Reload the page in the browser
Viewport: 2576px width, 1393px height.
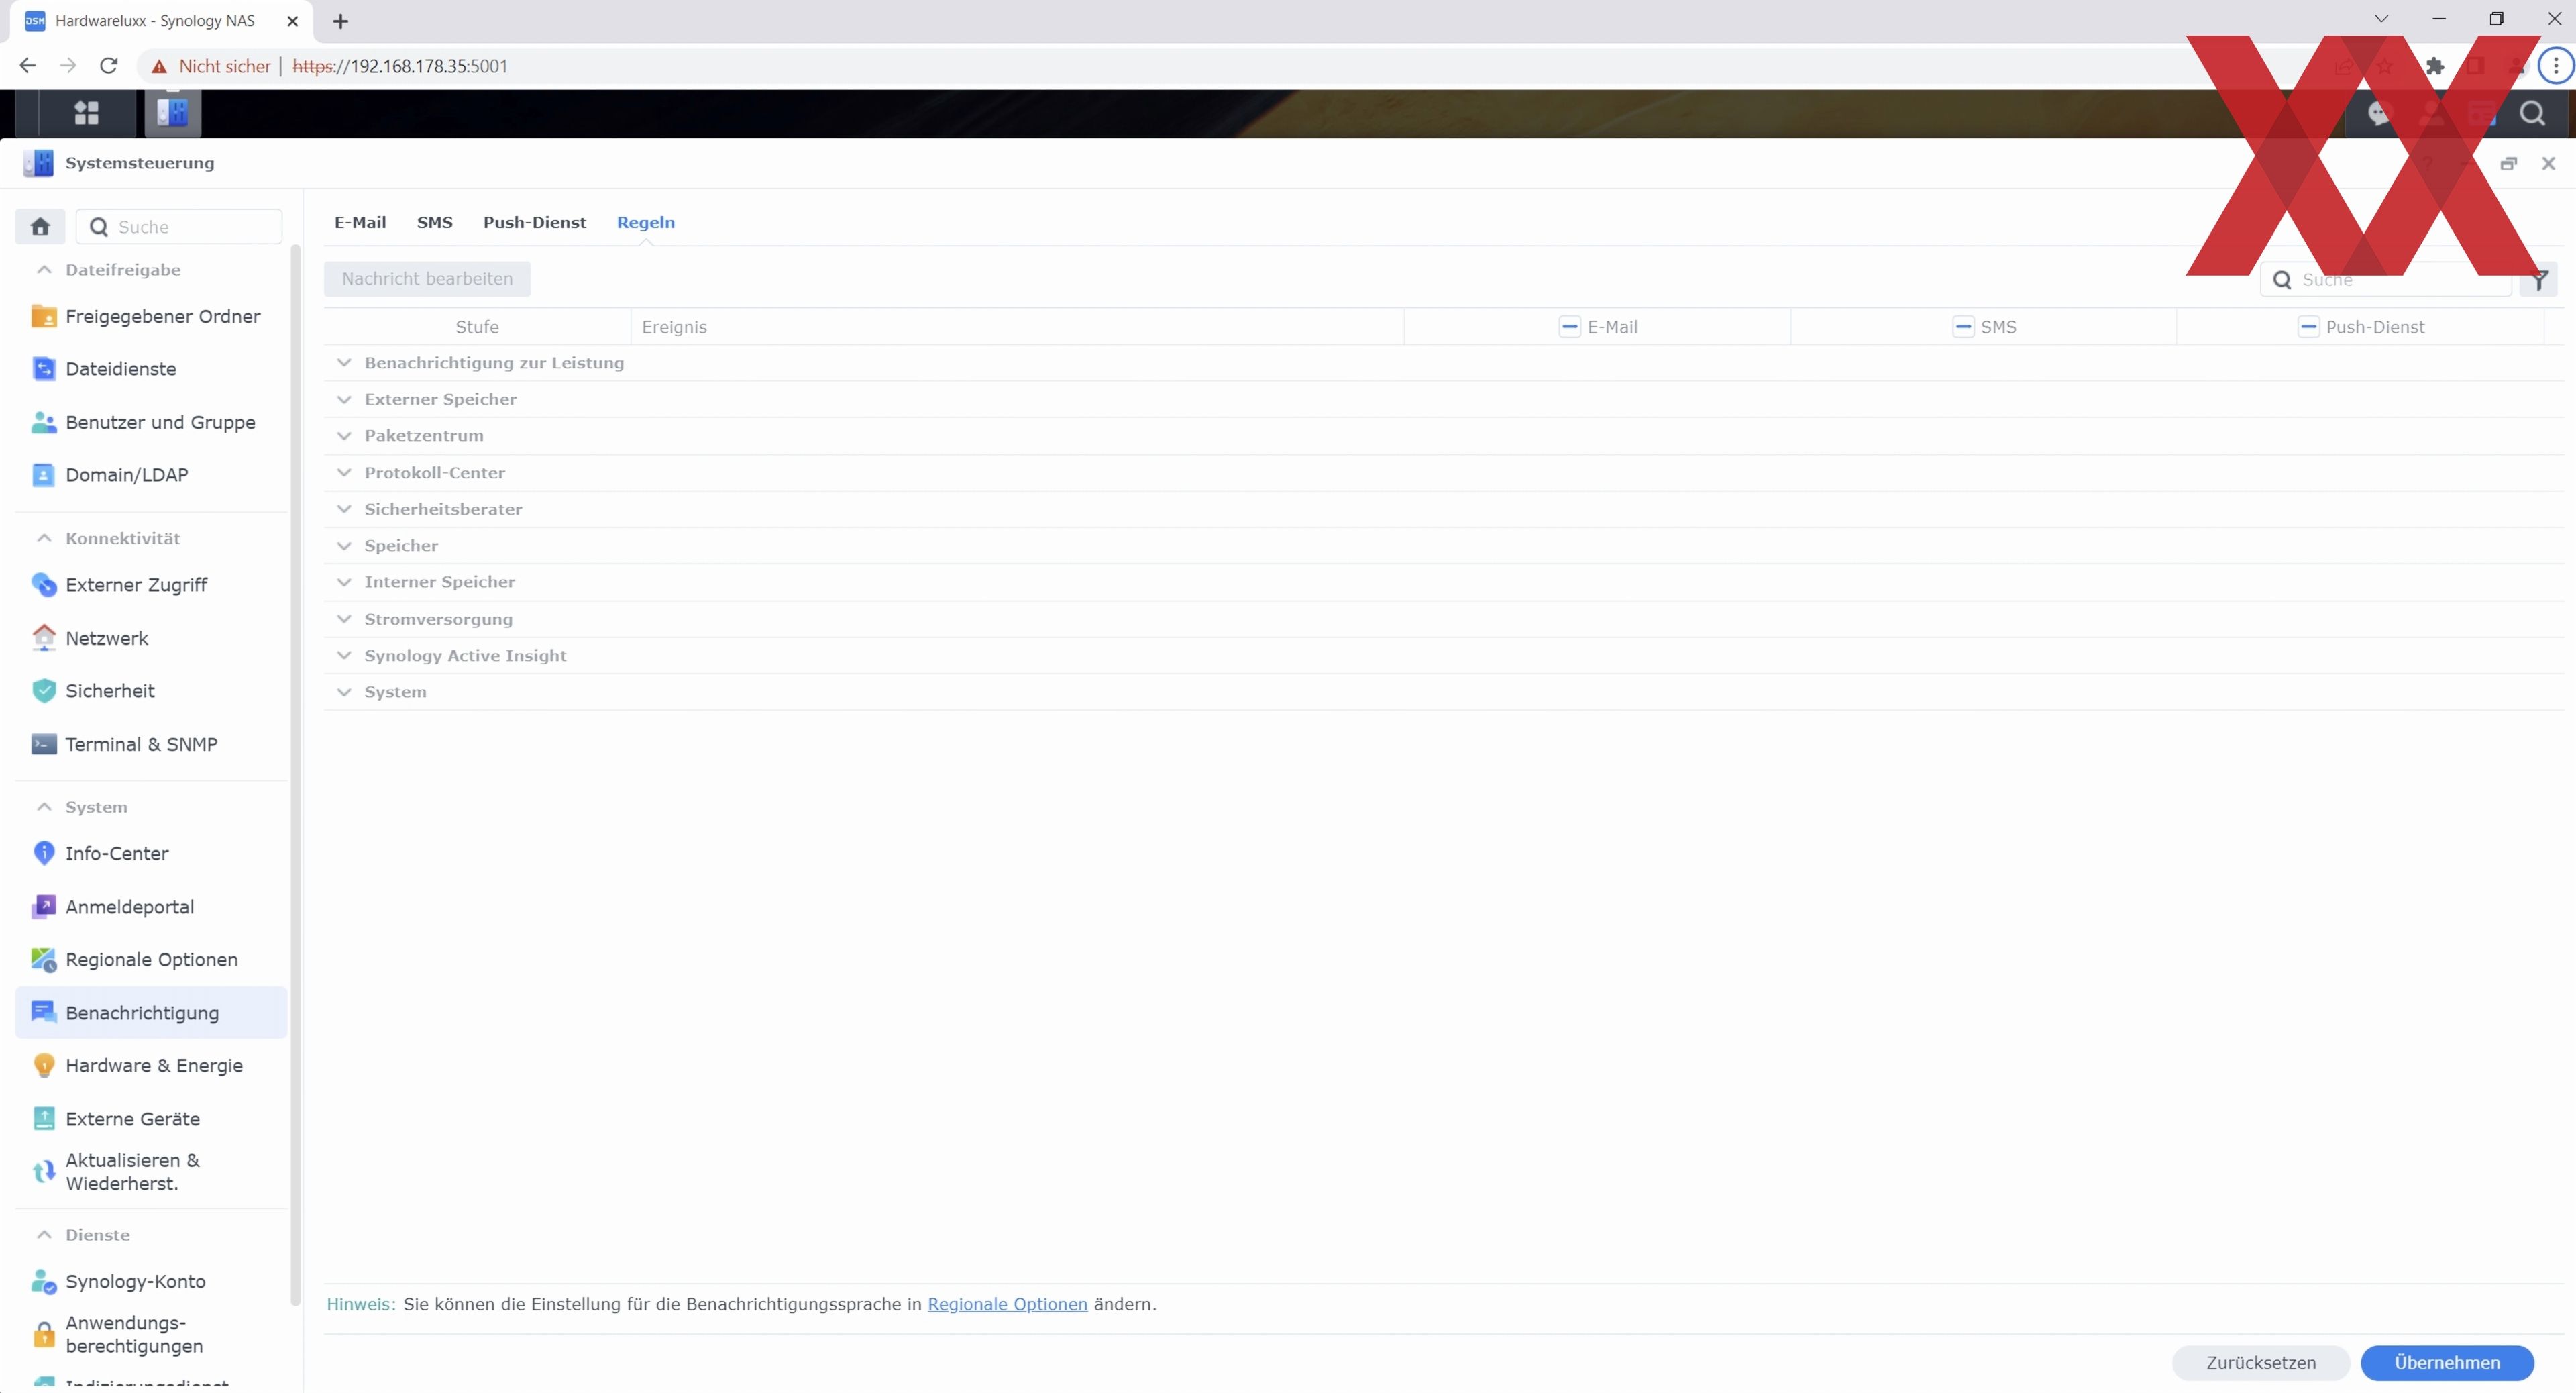109,66
